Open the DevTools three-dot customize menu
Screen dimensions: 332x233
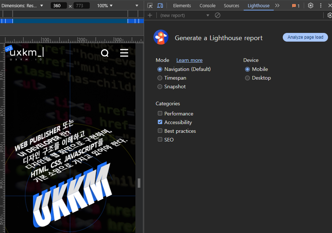click(x=320, y=5)
